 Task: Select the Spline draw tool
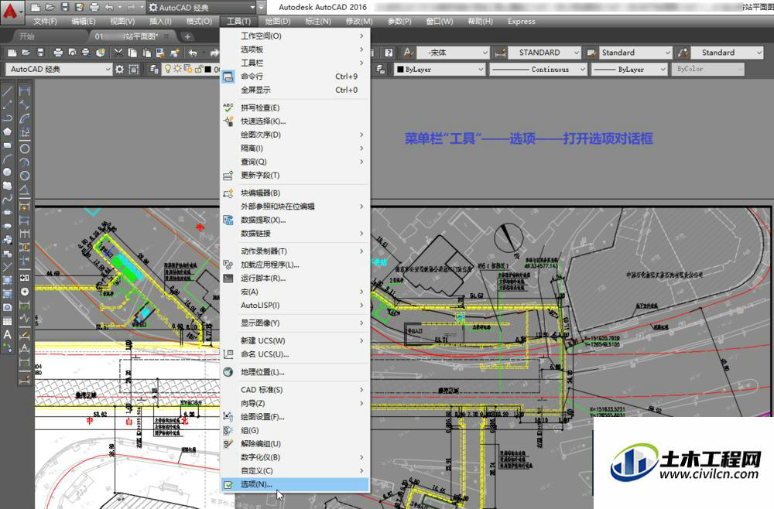[x=8, y=200]
